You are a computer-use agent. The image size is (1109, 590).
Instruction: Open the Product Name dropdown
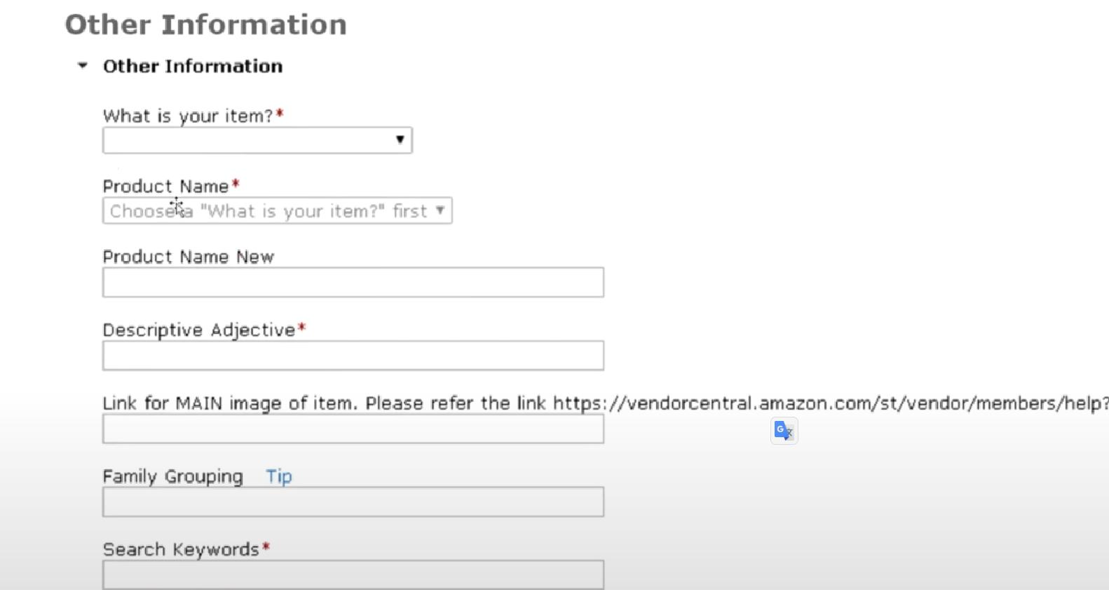tap(277, 211)
